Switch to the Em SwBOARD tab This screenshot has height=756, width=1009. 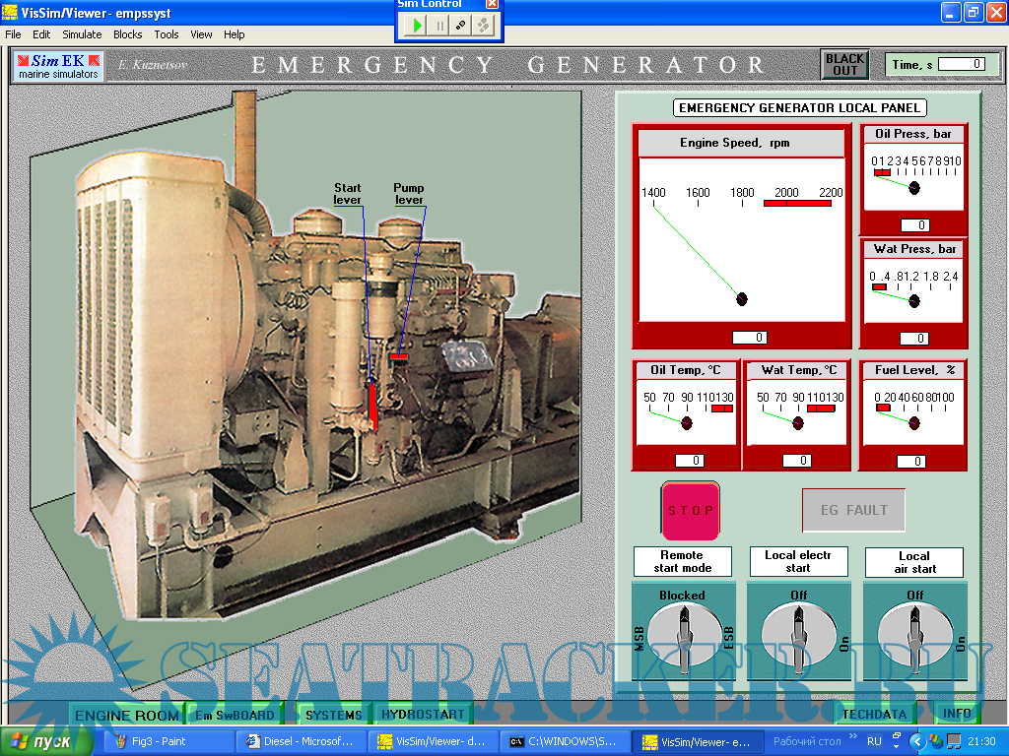pos(235,715)
